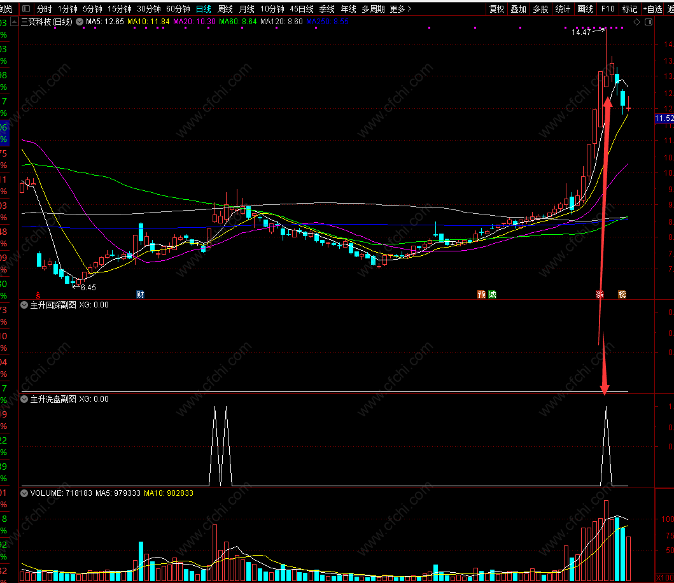Select the 季线 quarterly tab
The image size is (674, 583).
(327, 9)
